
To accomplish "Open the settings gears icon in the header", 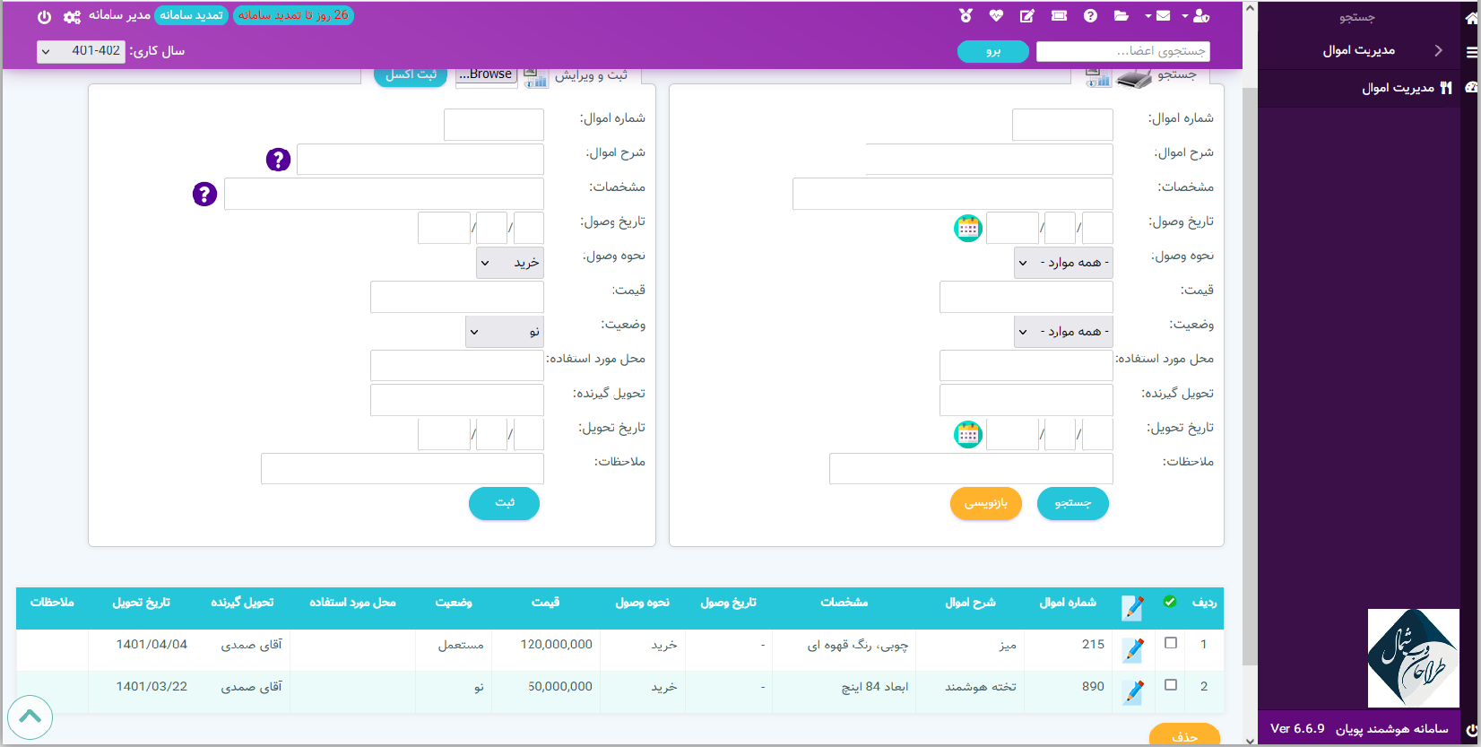I will click(72, 16).
